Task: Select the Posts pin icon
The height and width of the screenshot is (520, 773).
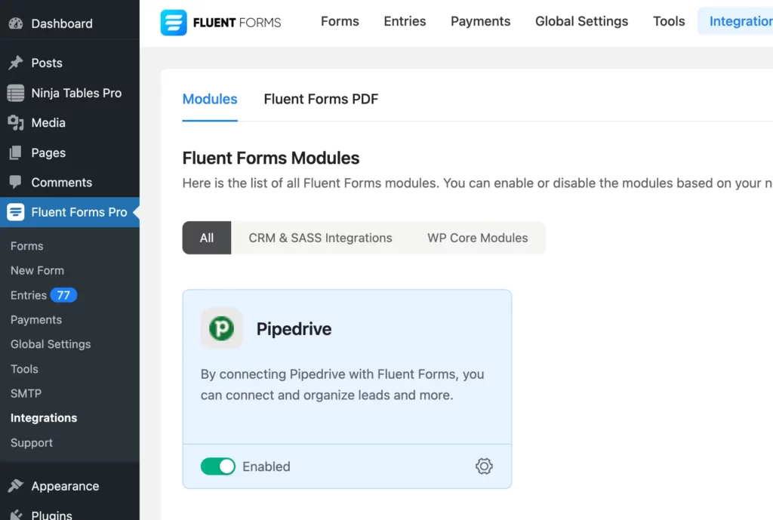Action: pyautogui.click(x=16, y=63)
